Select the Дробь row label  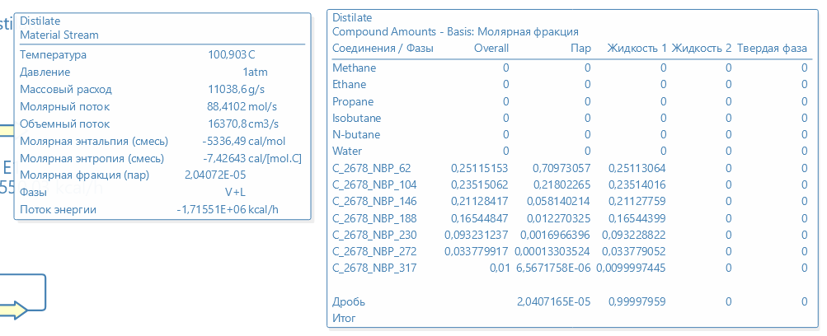pyautogui.click(x=347, y=301)
